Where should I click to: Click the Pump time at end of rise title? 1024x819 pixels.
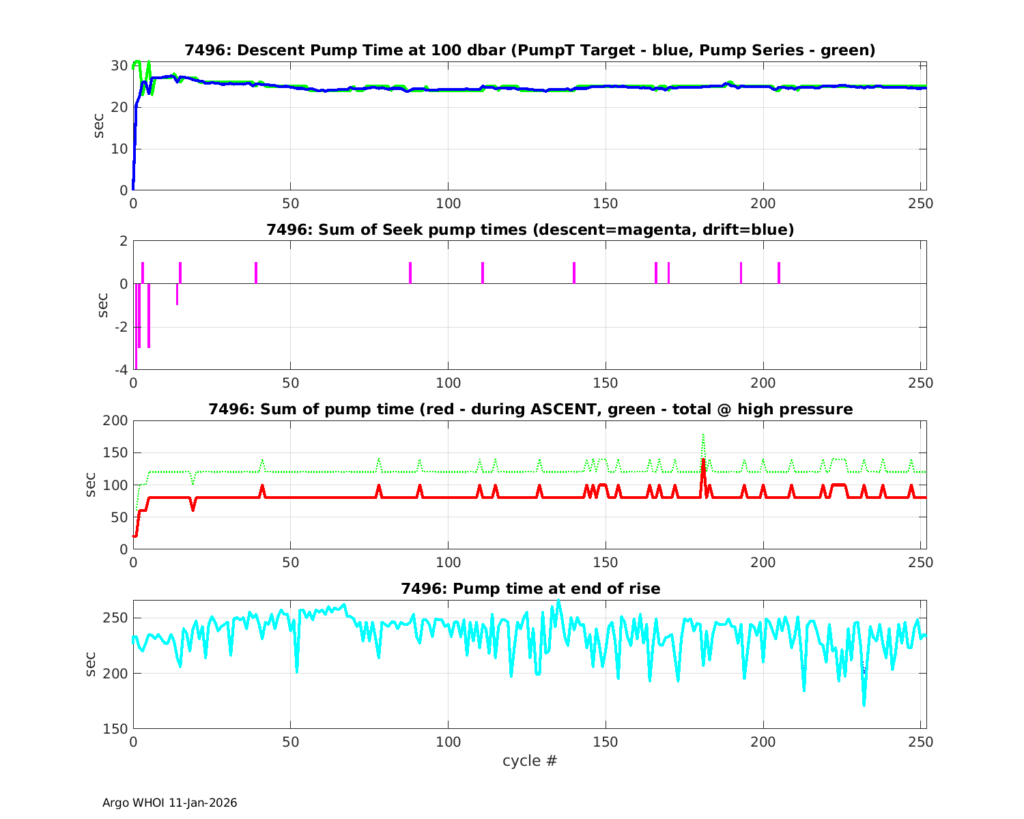(530, 589)
